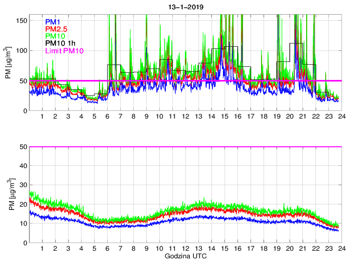Click hour 1 on the bottom chart x-axis
Screen dimensions: 348x261
coord(42,248)
